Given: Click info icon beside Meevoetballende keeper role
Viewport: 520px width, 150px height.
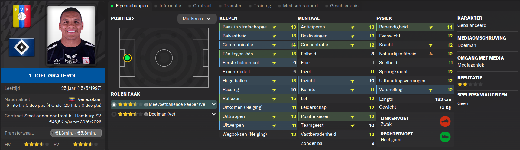Looking at the screenshot, I should click(146, 105).
